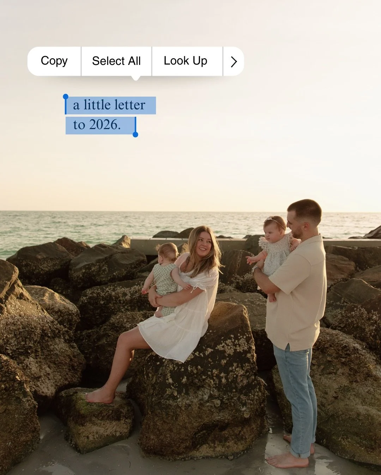Screen dimensions: 381x475
Task: Choose Select All in the popup menu
Action: [x=116, y=61]
